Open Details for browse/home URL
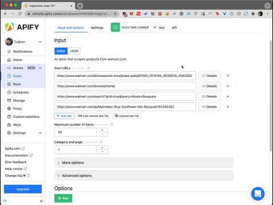Viewport: 273px width, 205px height. click(209, 86)
